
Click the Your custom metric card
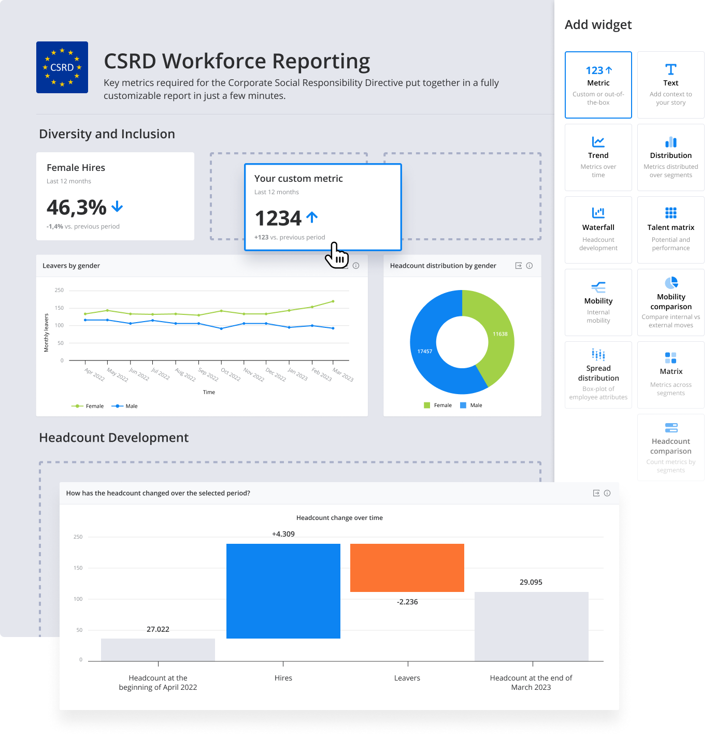322,207
